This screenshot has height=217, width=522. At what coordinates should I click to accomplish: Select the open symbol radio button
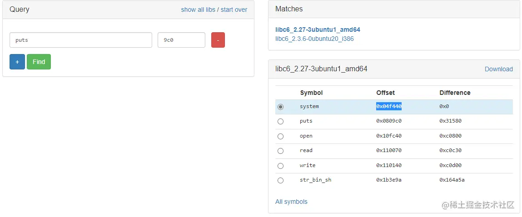point(280,136)
